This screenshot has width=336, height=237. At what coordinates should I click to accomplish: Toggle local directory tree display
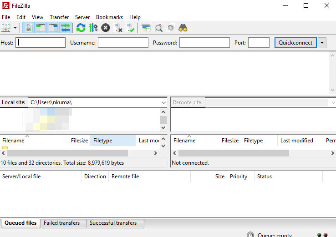click(x=41, y=28)
